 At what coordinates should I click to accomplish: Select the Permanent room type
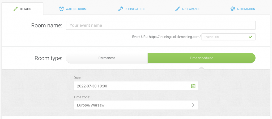coord(107,58)
